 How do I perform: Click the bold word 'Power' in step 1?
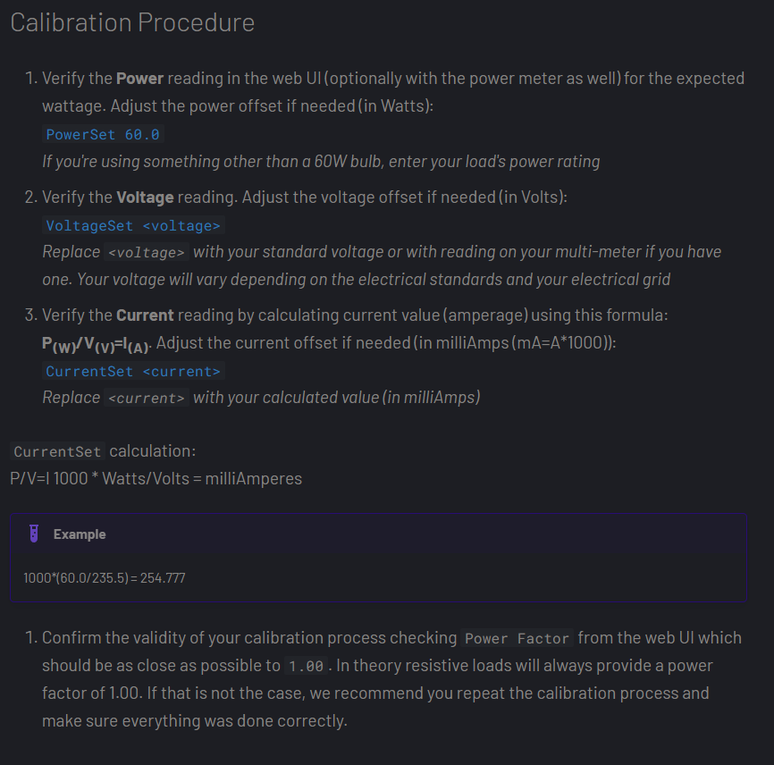tap(140, 79)
